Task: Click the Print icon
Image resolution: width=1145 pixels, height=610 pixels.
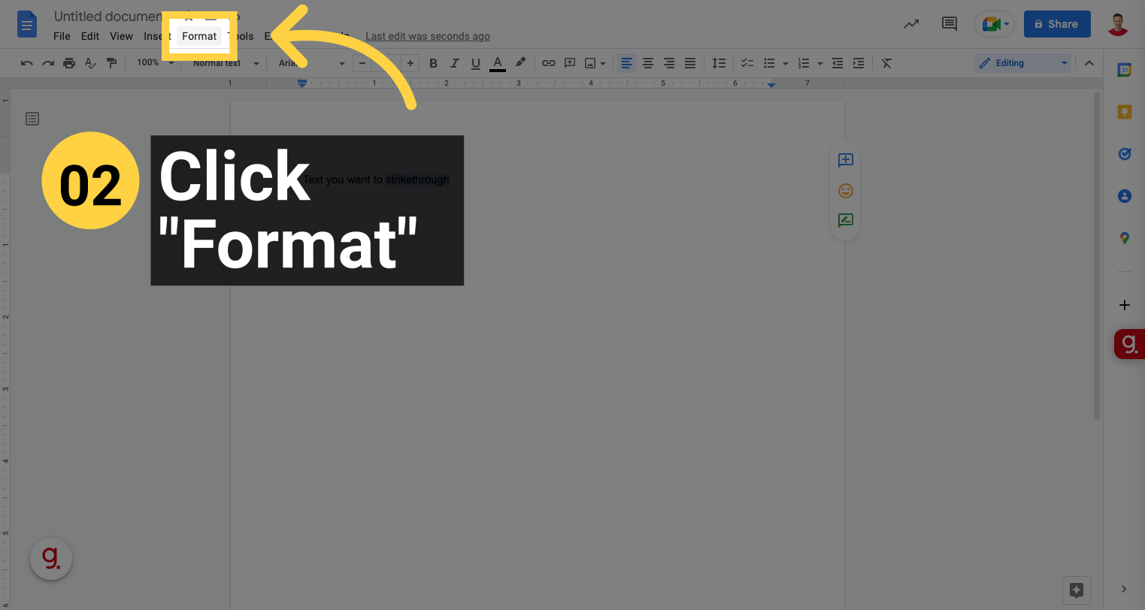Action: pyautogui.click(x=69, y=63)
